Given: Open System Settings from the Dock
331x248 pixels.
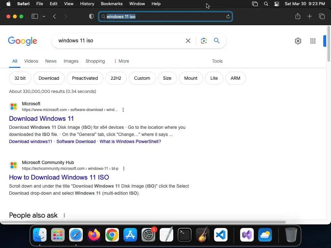Looking at the screenshot, I should 148,235.
